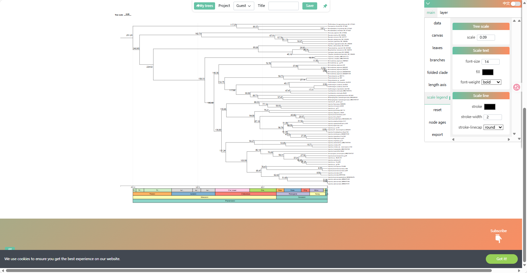Viewport: 527px width, 273px height.
Task: Click the Tree scale section header
Action: 481,26
